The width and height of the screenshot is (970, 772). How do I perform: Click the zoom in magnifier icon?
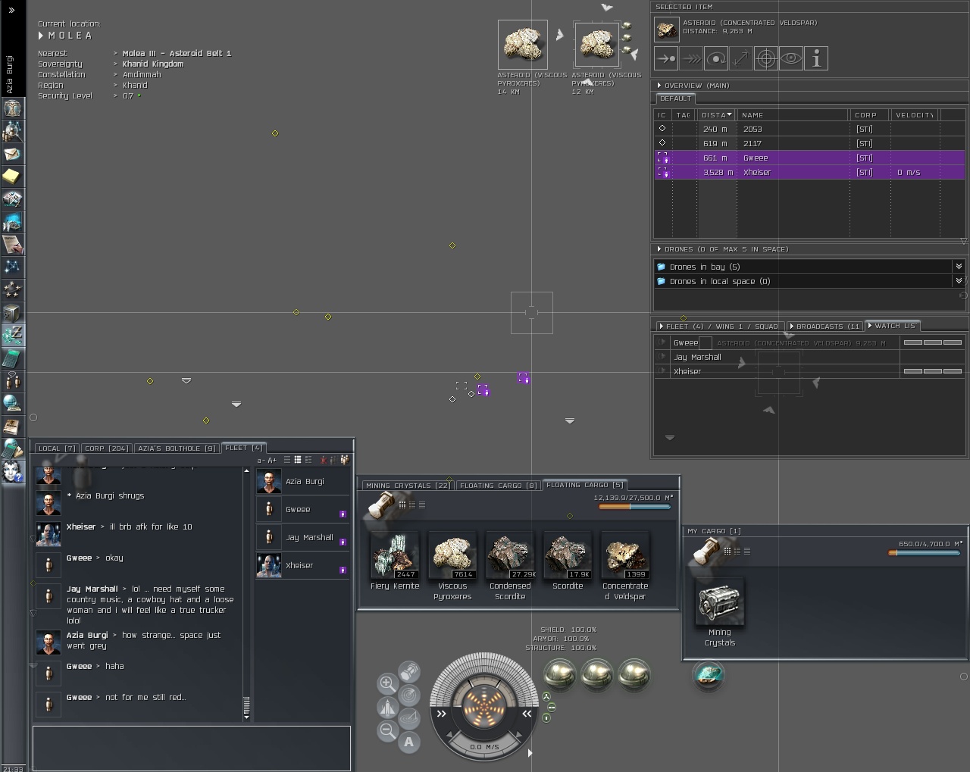click(x=387, y=683)
